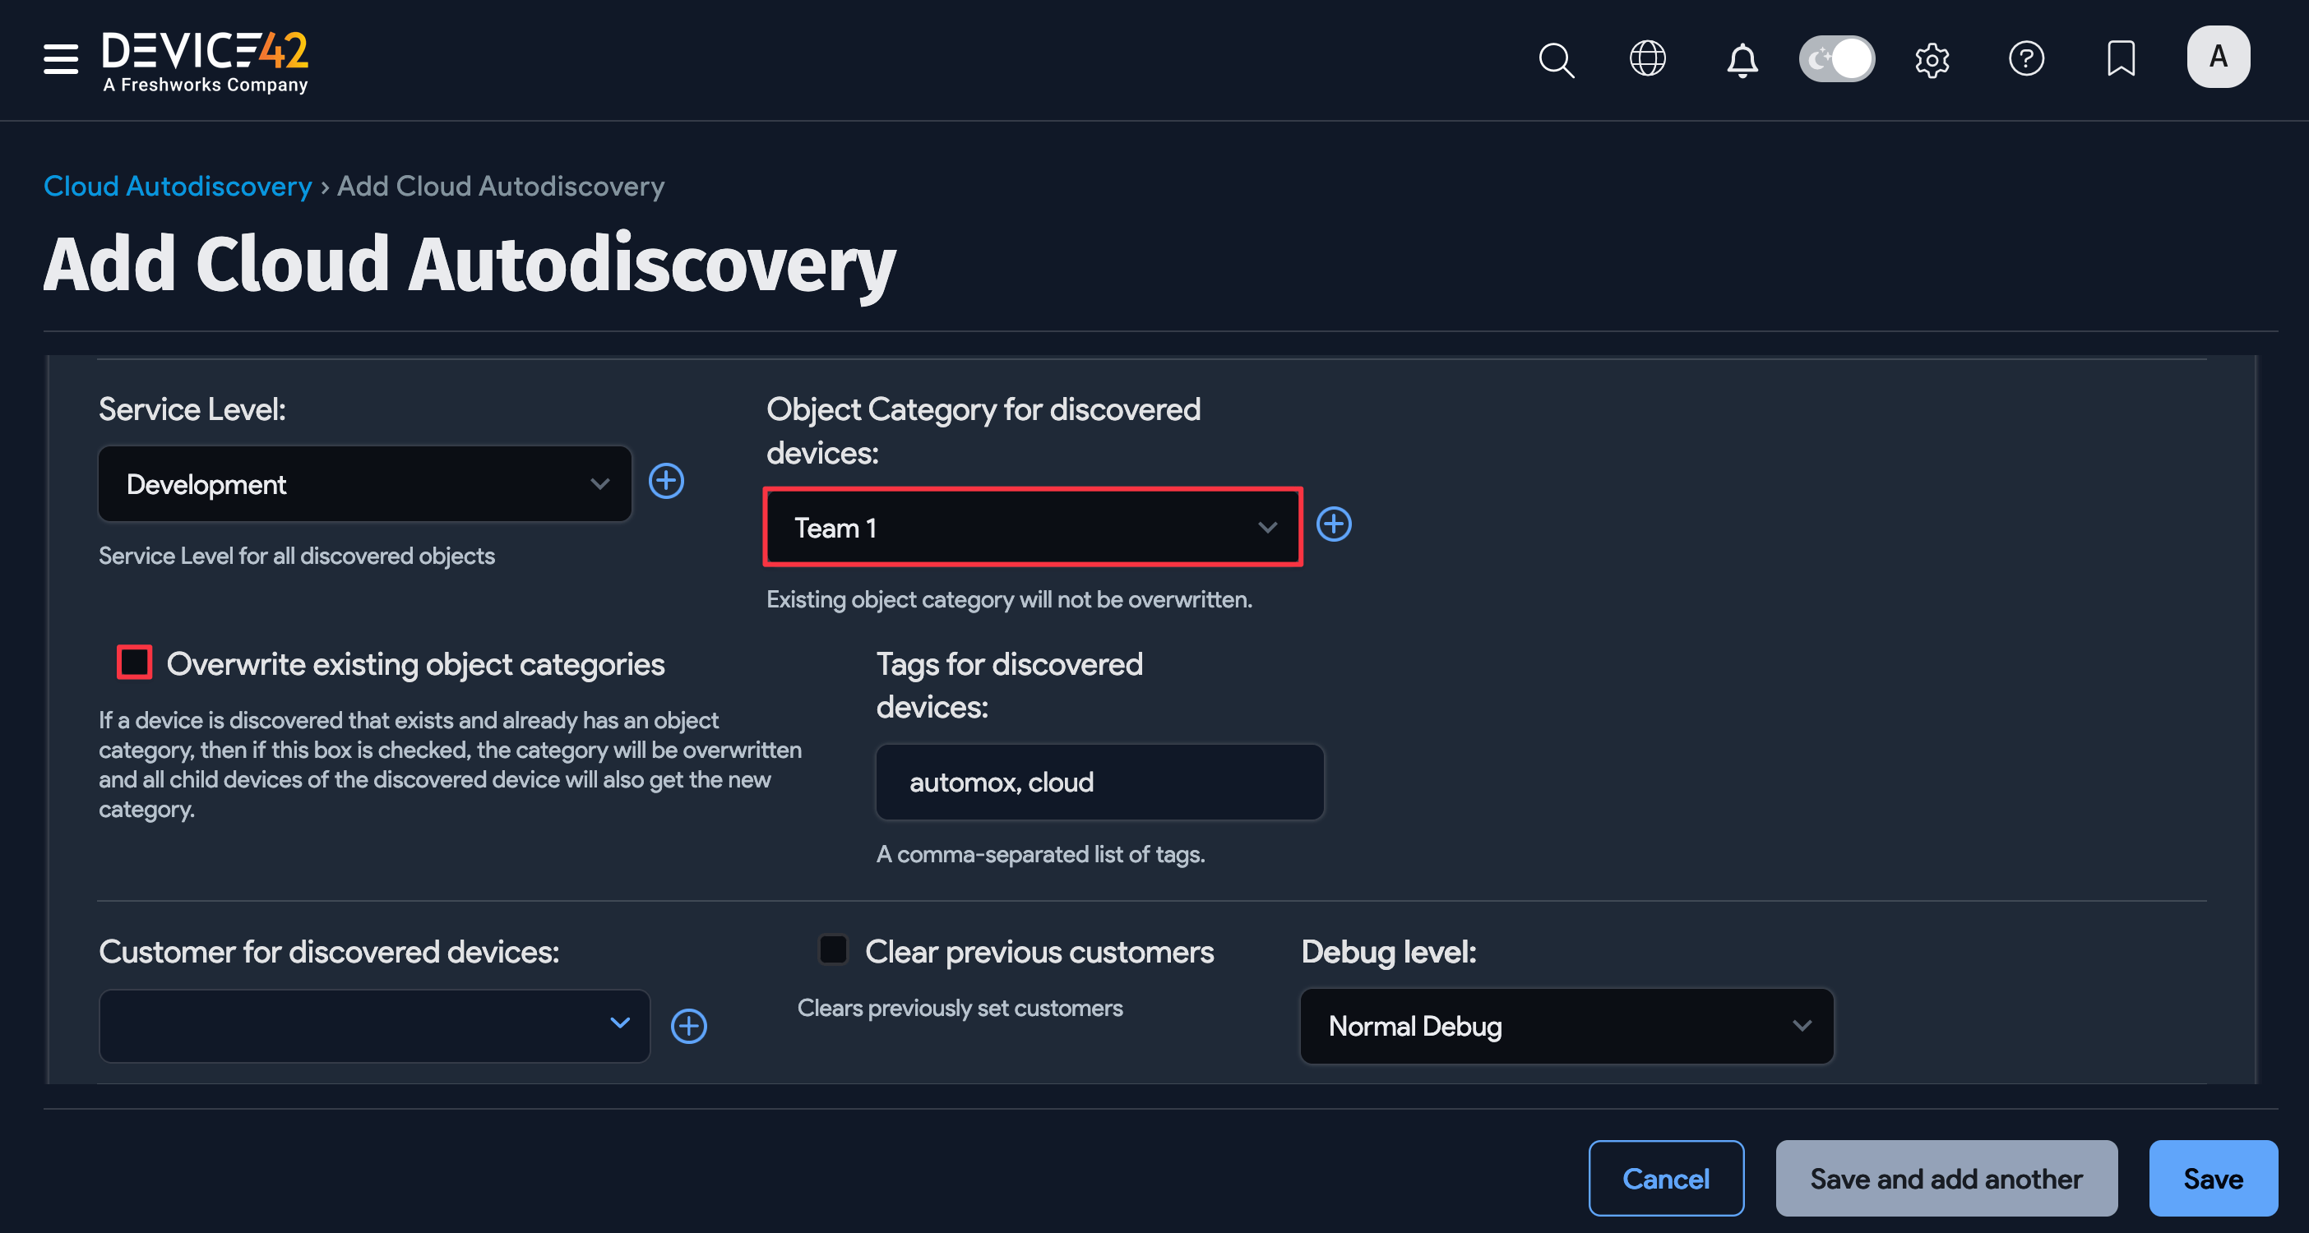
Task: Change Object Category from Team 1
Action: [1031, 527]
